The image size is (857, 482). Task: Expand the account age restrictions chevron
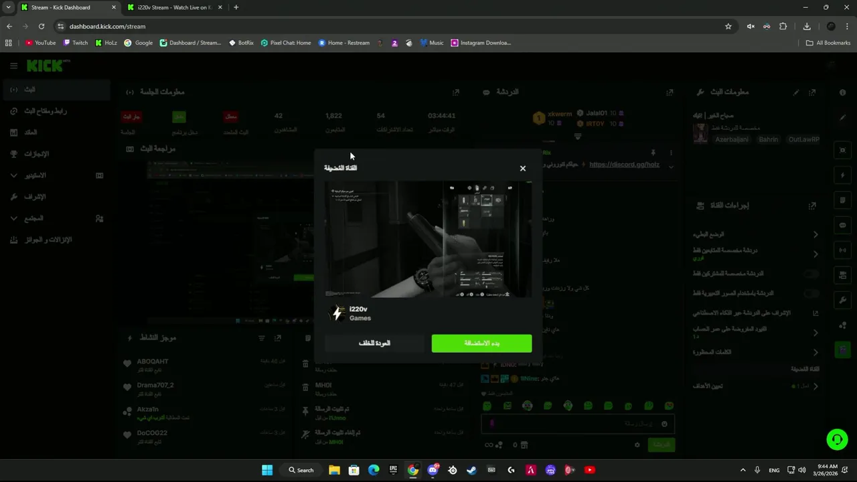(x=815, y=333)
